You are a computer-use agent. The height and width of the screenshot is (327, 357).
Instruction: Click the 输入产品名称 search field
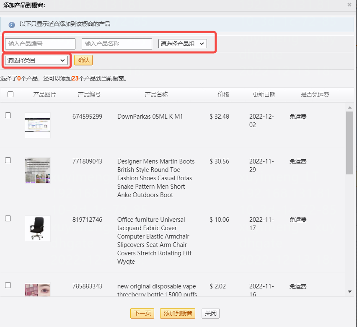[x=117, y=44]
